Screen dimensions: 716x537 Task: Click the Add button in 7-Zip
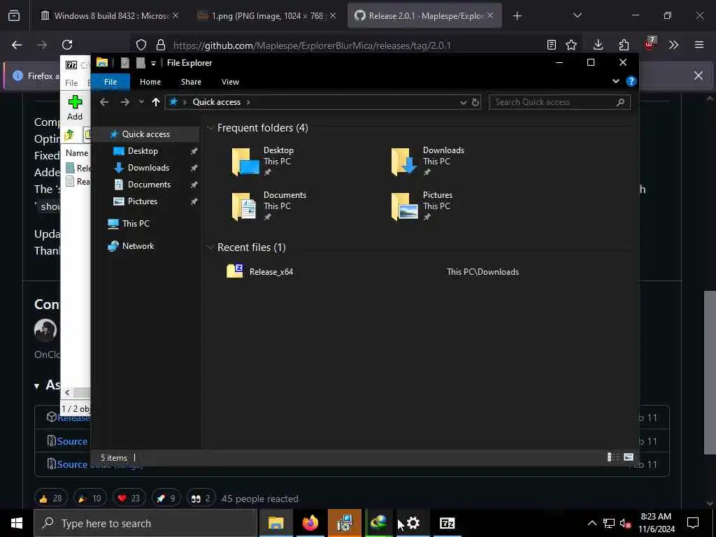pyautogui.click(x=75, y=108)
